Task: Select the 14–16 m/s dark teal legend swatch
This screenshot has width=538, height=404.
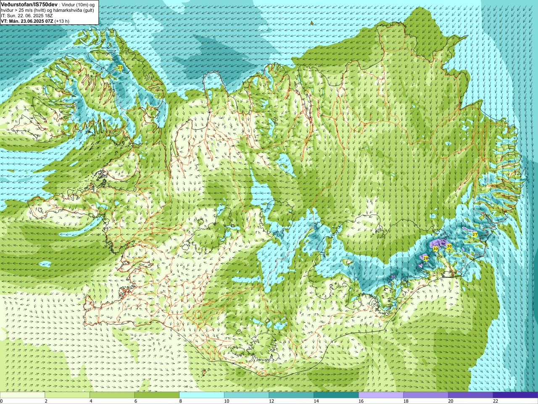Action: click(x=336, y=395)
